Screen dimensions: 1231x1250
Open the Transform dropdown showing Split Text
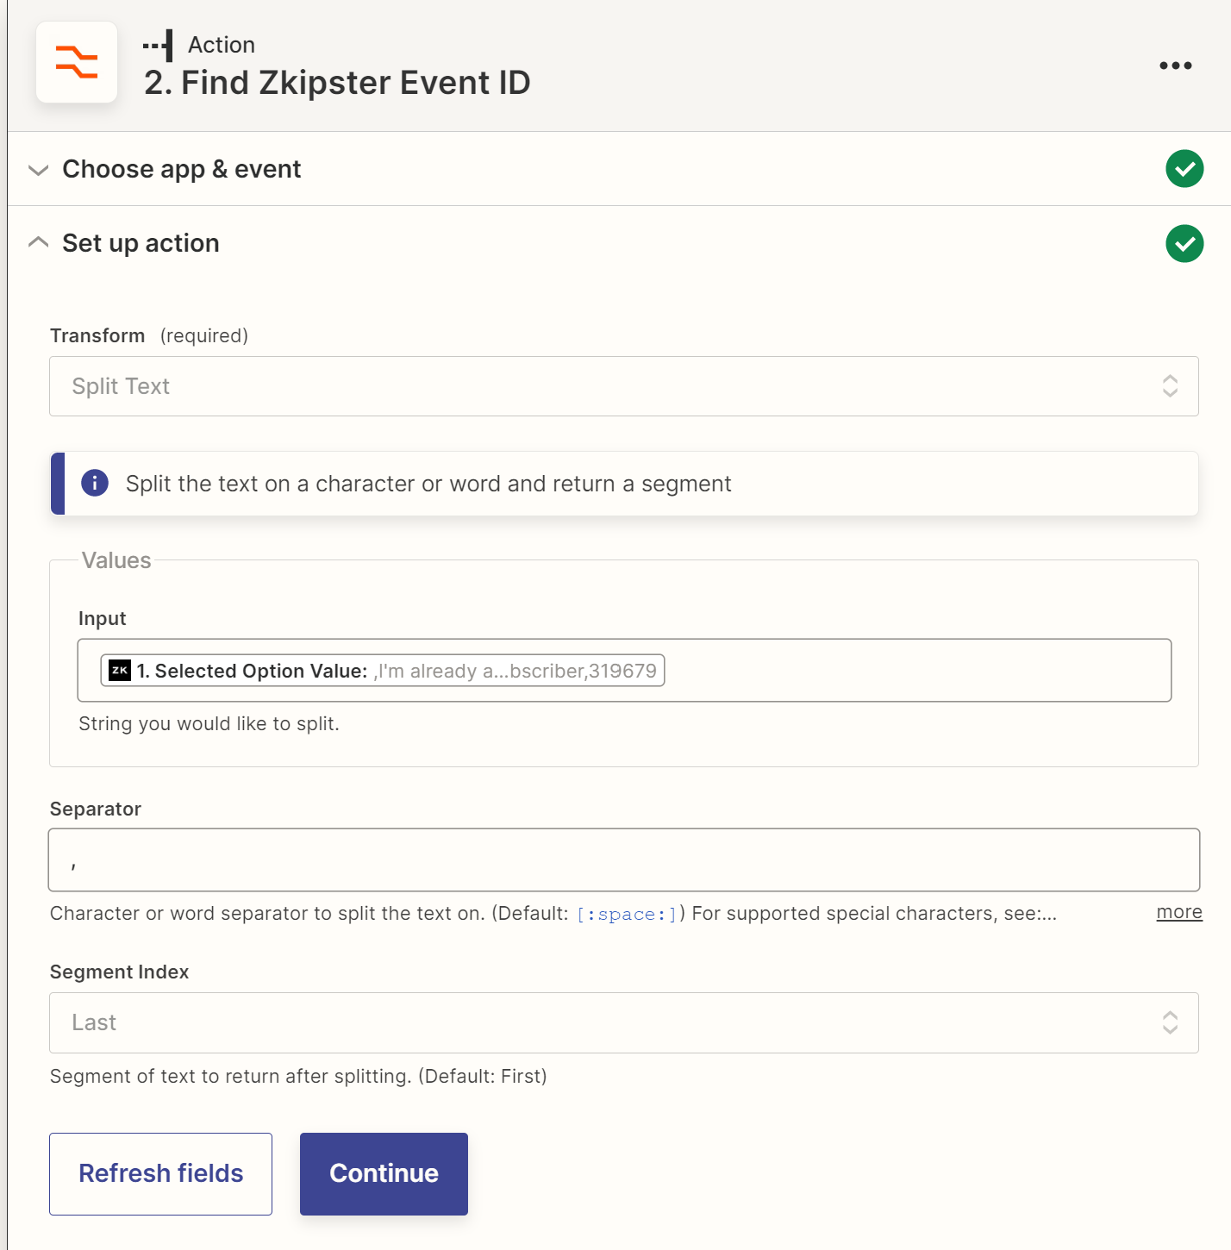tap(624, 386)
